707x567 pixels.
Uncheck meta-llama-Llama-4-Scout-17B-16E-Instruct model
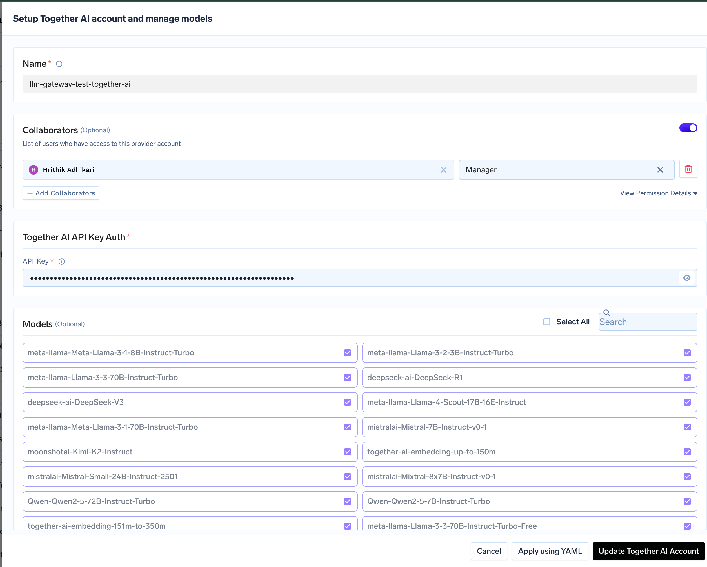point(687,403)
